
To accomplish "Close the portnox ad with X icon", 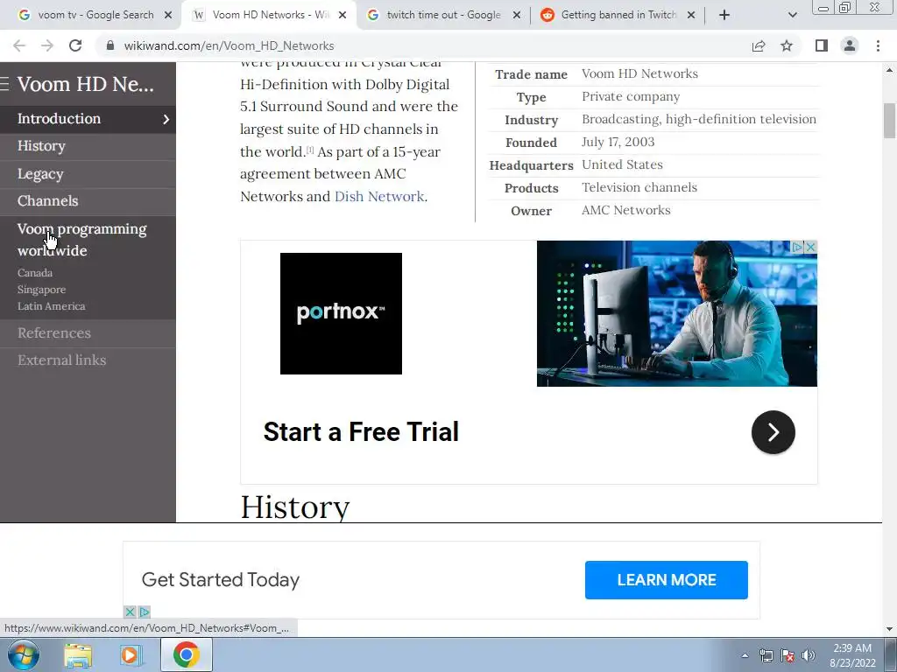I will [810, 247].
